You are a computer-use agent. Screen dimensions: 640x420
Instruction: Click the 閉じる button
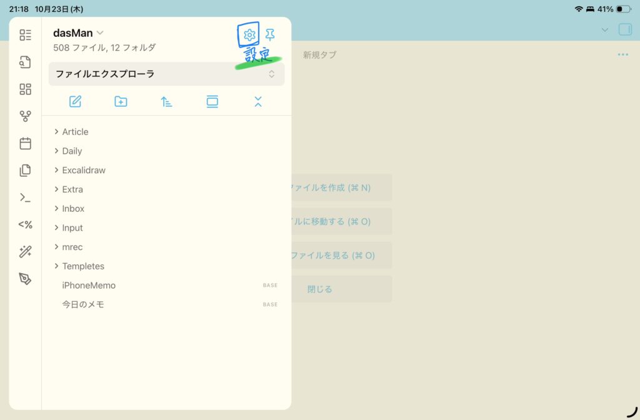point(320,289)
